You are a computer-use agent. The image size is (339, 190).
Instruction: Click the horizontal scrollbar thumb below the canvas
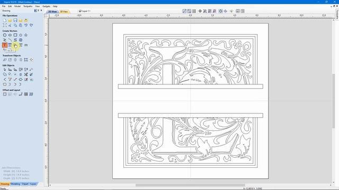point(190,185)
